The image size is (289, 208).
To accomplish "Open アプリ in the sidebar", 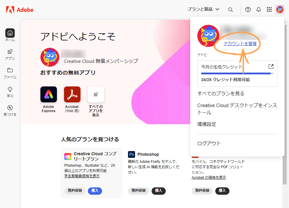I will (10, 55).
